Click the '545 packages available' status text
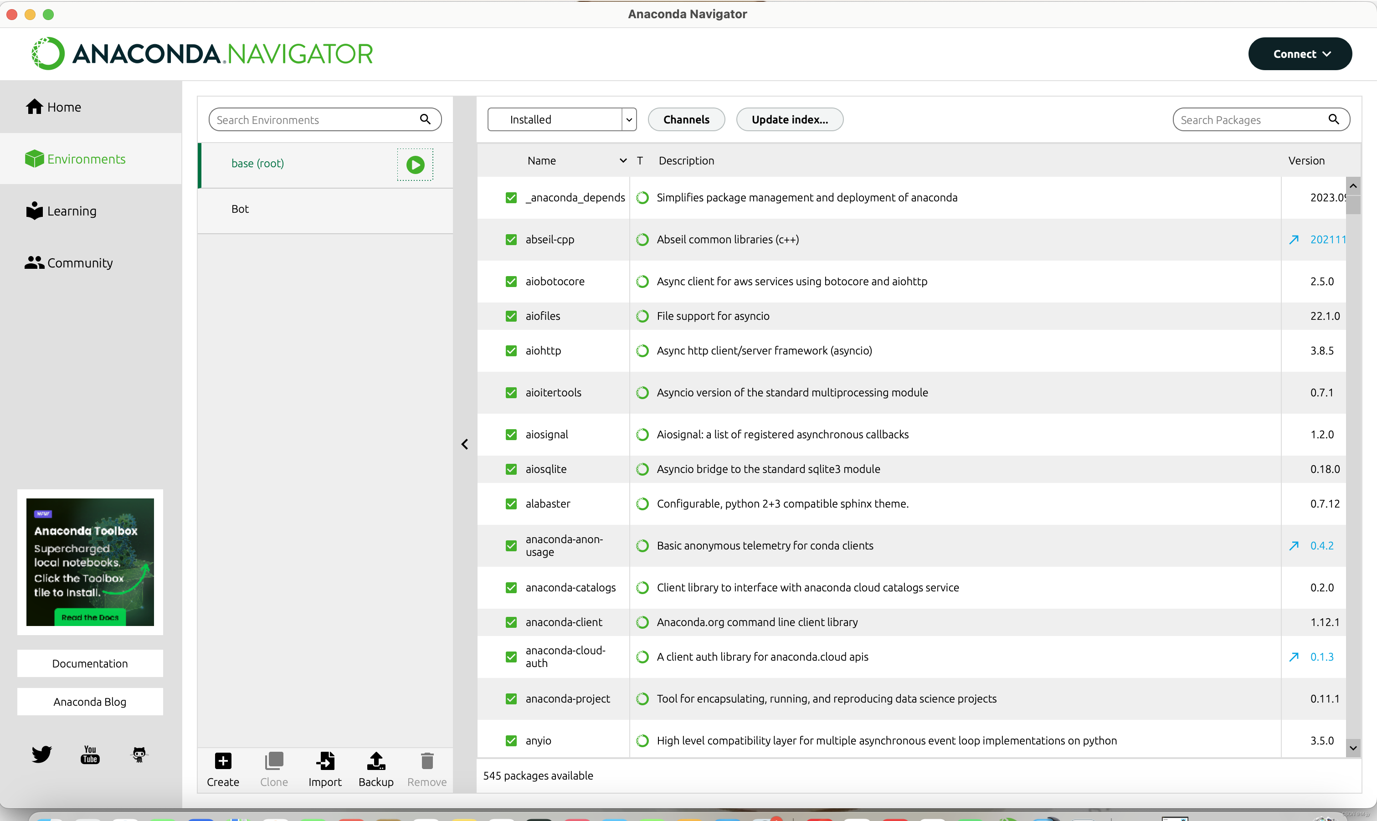 tap(538, 775)
